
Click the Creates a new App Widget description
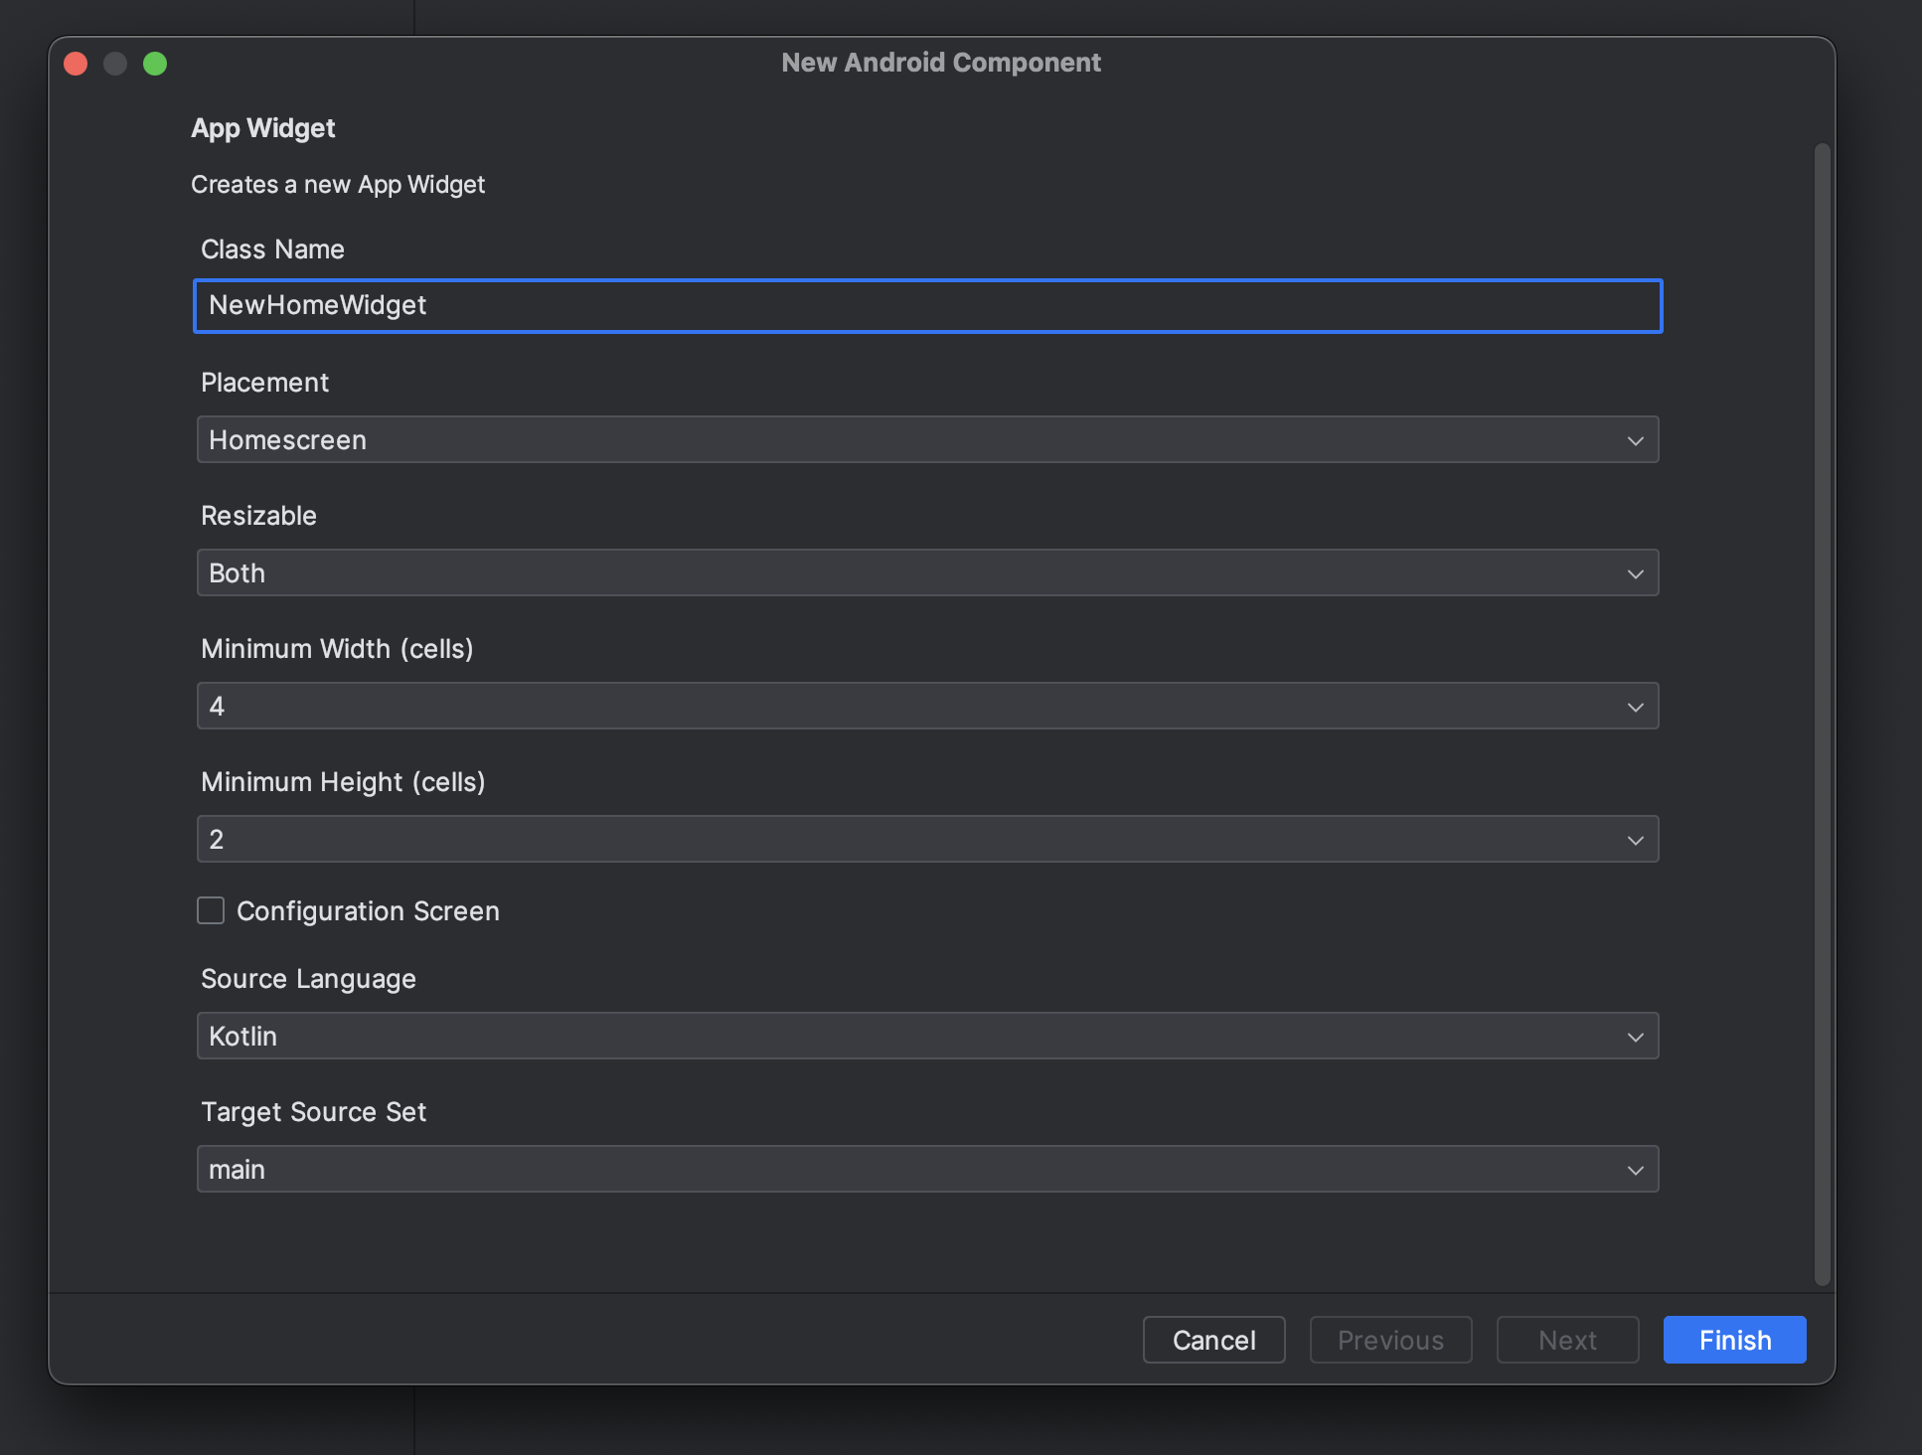[338, 185]
